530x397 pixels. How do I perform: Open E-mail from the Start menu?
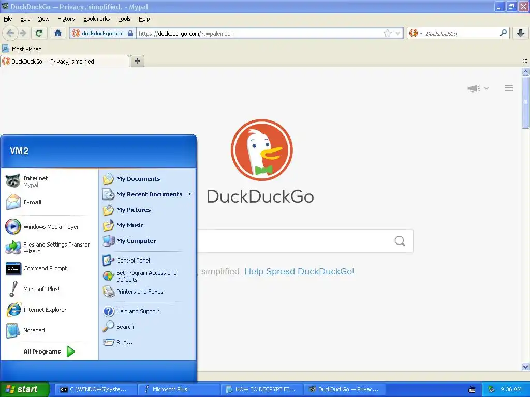pyautogui.click(x=49, y=202)
